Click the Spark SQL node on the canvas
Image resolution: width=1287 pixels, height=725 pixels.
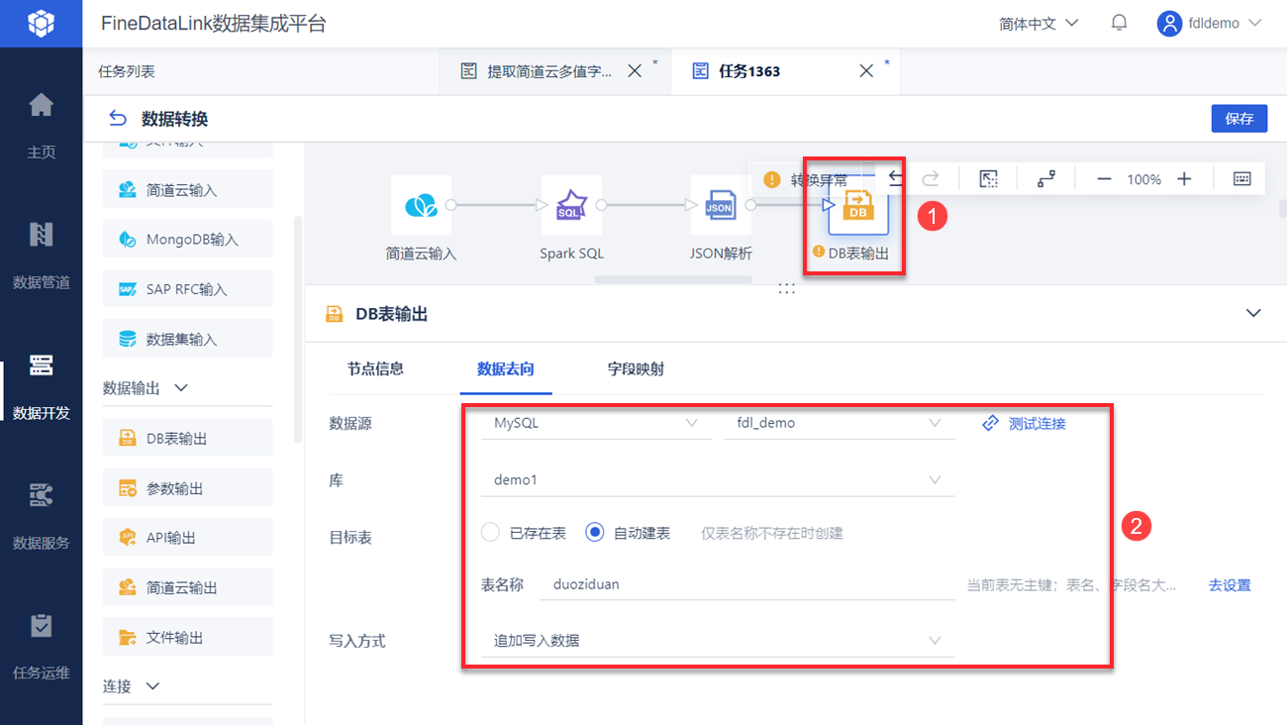tap(571, 205)
